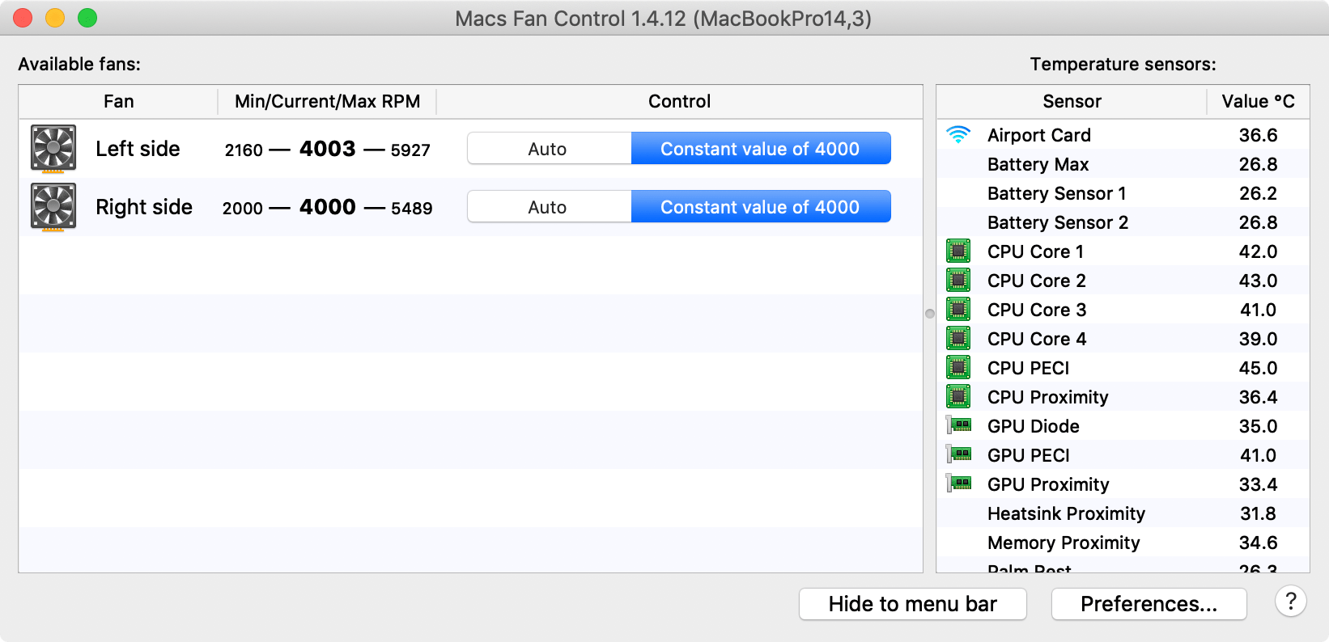
Task: Click Memory Proximity value 34.6
Action: pyautogui.click(x=1258, y=543)
